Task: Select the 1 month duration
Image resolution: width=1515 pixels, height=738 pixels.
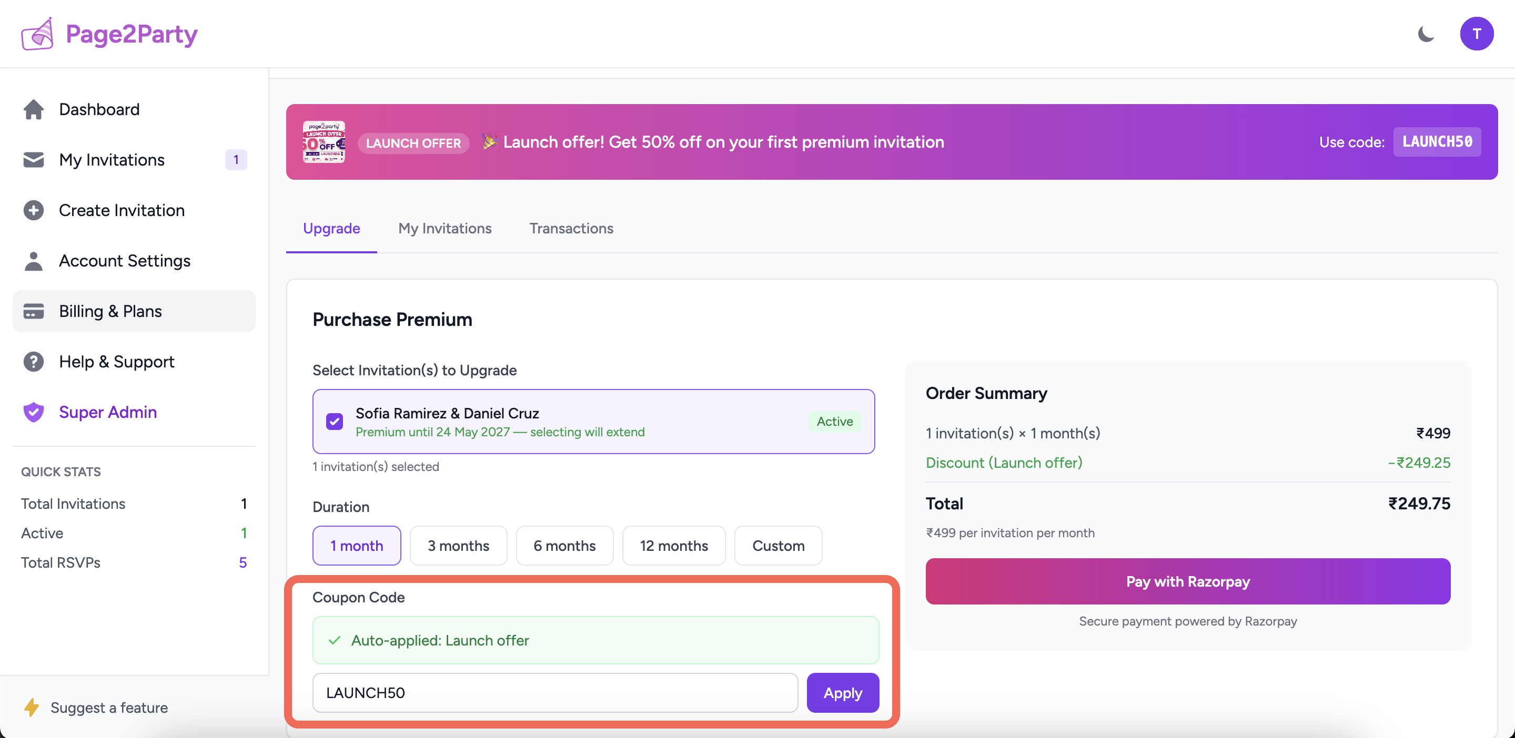Action: click(x=357, y=546)
